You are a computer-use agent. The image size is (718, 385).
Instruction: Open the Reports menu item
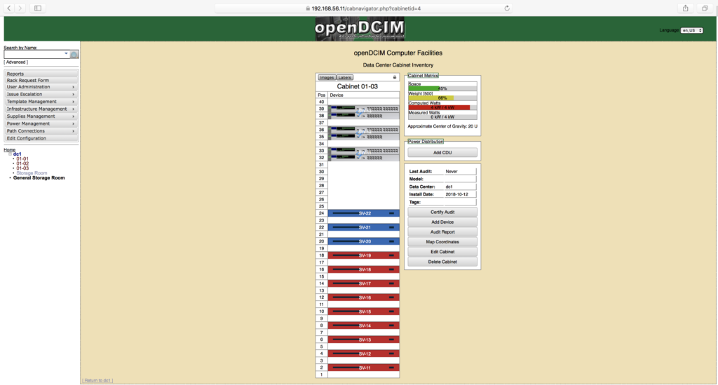click(41, 74)
